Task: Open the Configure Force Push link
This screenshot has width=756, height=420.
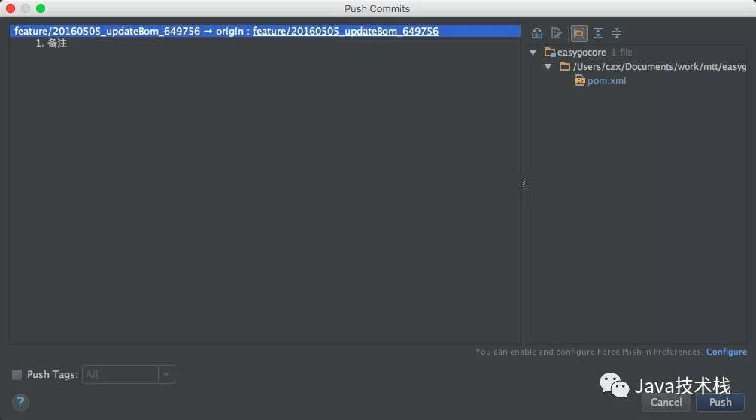Action: [x=726, y=352]
